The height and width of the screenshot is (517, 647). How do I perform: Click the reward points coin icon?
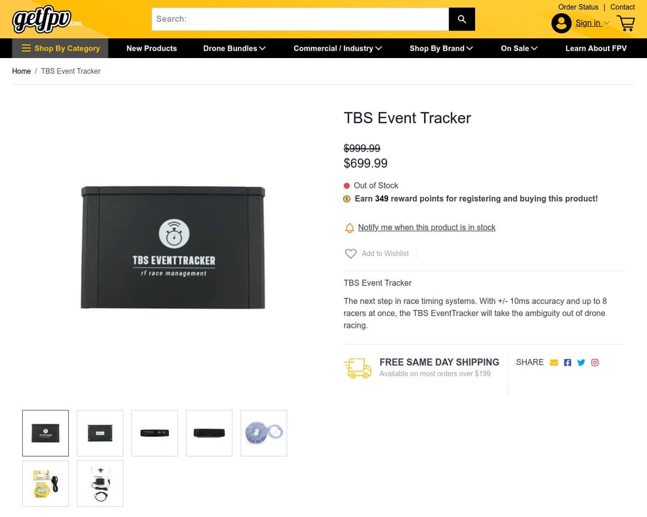(347, 199)
